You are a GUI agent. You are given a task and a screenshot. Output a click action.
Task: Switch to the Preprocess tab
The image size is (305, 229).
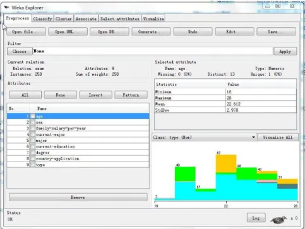(18, 18)
